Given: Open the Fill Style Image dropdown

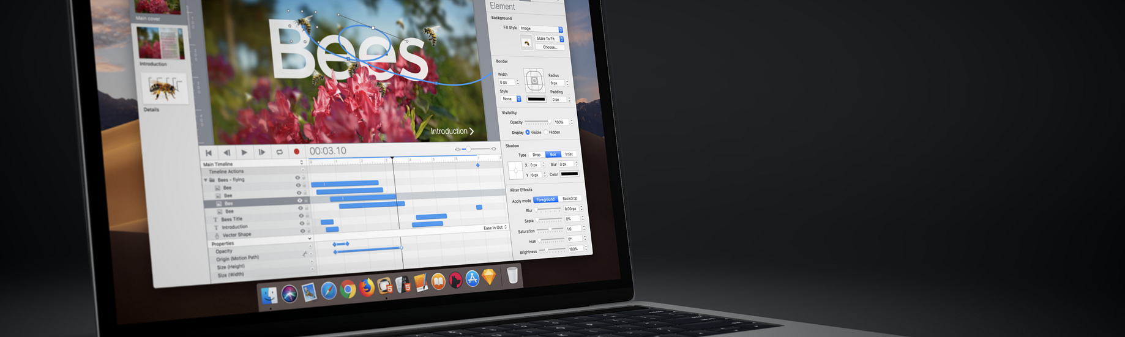Looking at the screenshot, I should (541, 29).
